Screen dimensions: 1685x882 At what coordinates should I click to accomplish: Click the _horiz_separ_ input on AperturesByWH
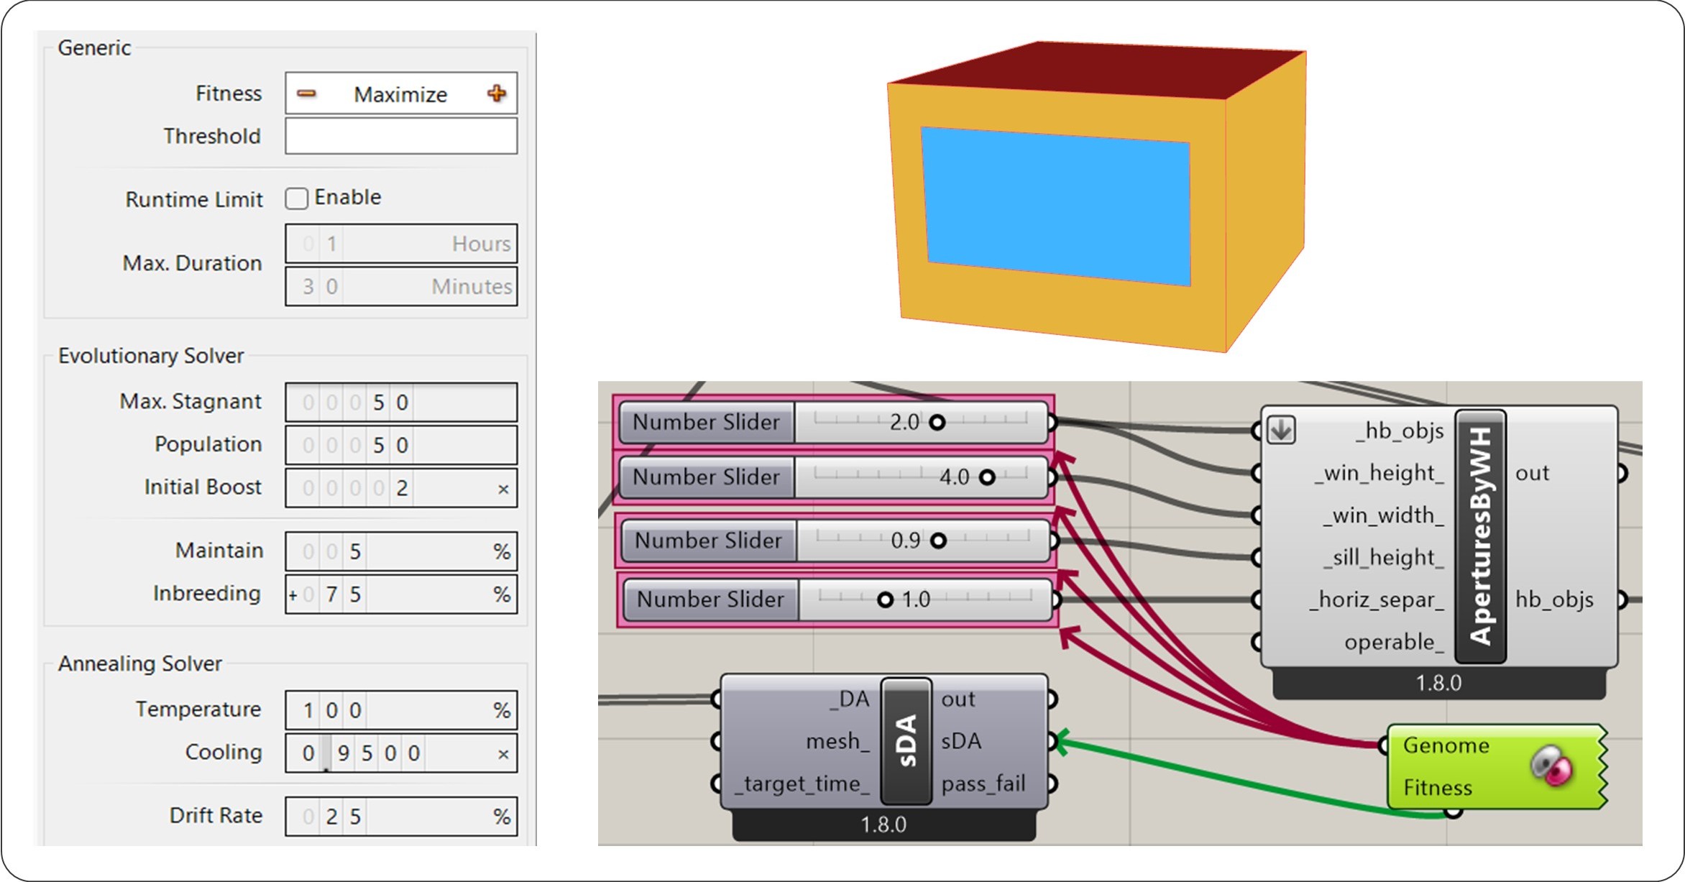pos(1376,599)
